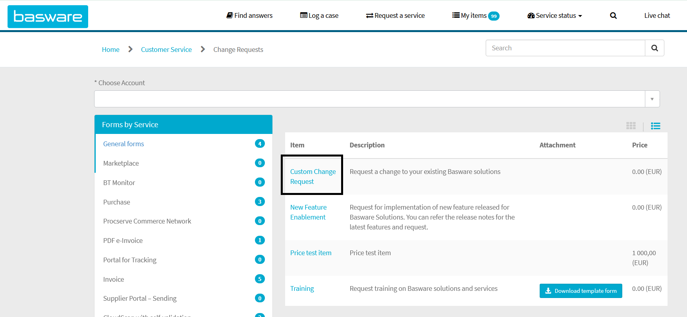
Task: Open Price test item link
Action: [x=311, y=253]
